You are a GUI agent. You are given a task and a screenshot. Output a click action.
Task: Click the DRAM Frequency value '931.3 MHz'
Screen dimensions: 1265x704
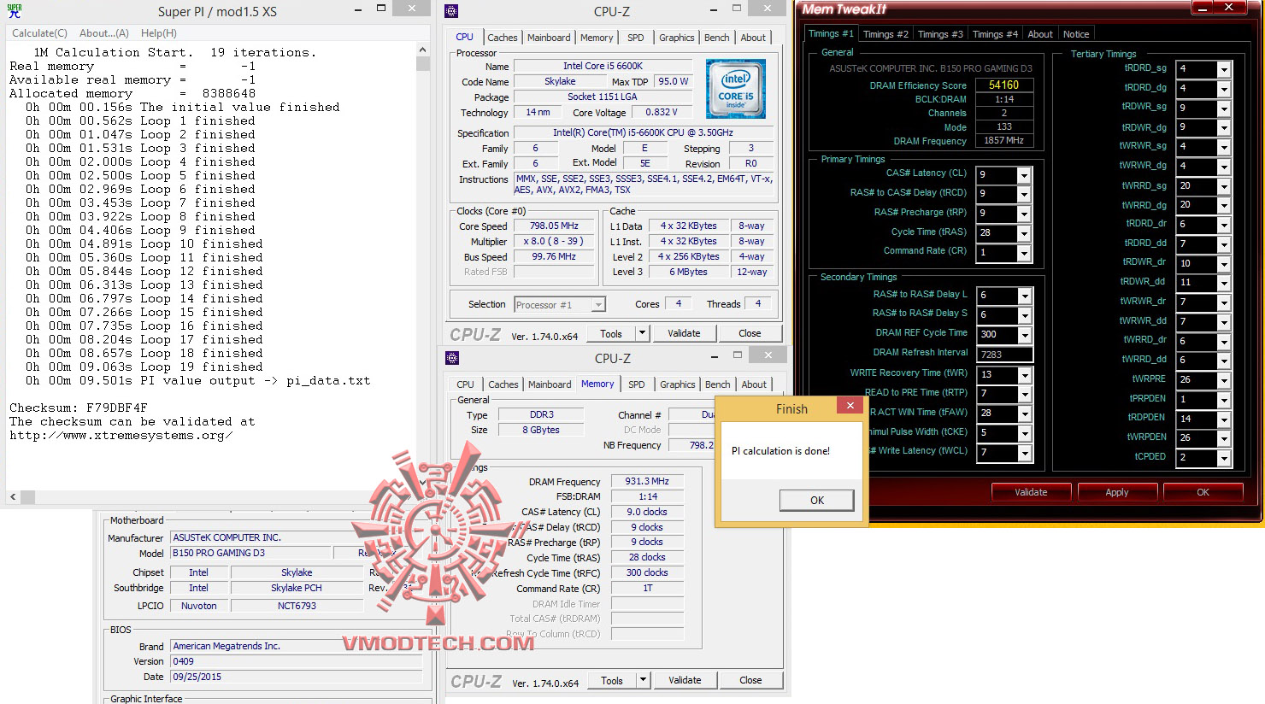tap(647, 481)
